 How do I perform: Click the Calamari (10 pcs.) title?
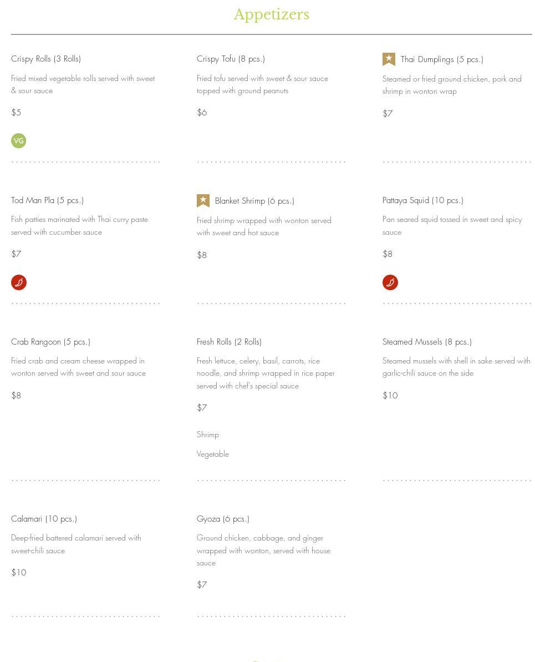coord(44,519)
